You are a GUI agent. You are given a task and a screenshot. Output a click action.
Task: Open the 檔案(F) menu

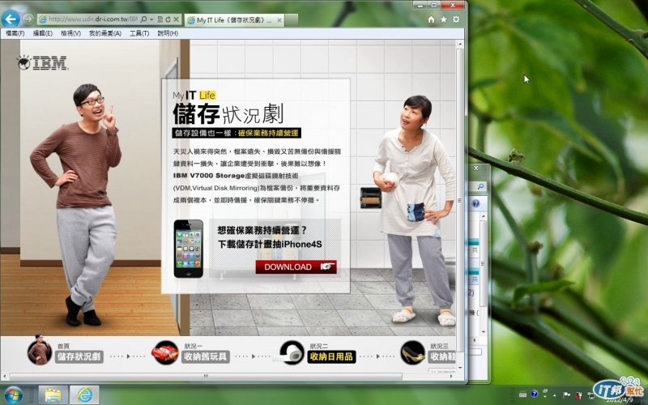click(15, 33)
